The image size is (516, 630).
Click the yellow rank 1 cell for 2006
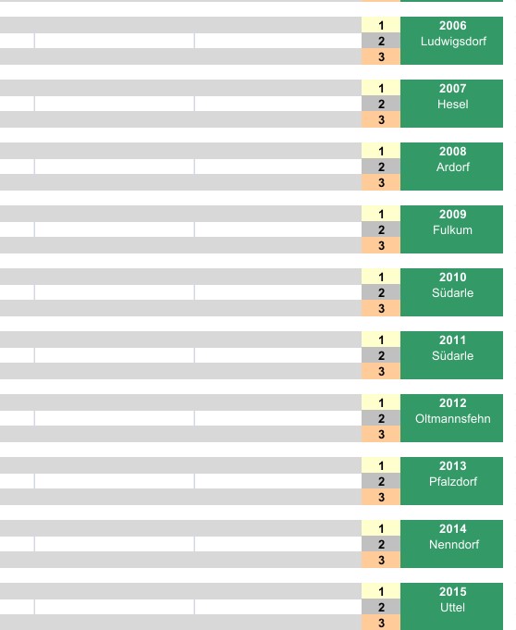(381, 25)
